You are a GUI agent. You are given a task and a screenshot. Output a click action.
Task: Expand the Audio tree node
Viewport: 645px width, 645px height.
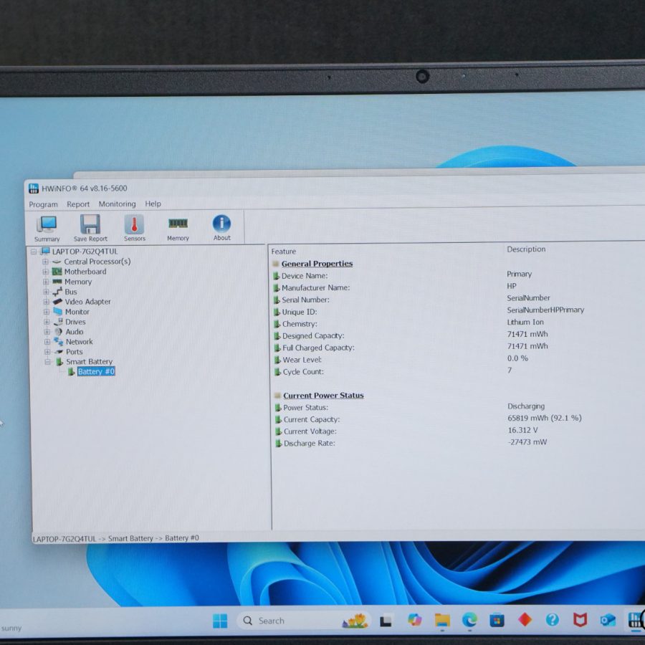pyautogui.click(x=47, y=332)
